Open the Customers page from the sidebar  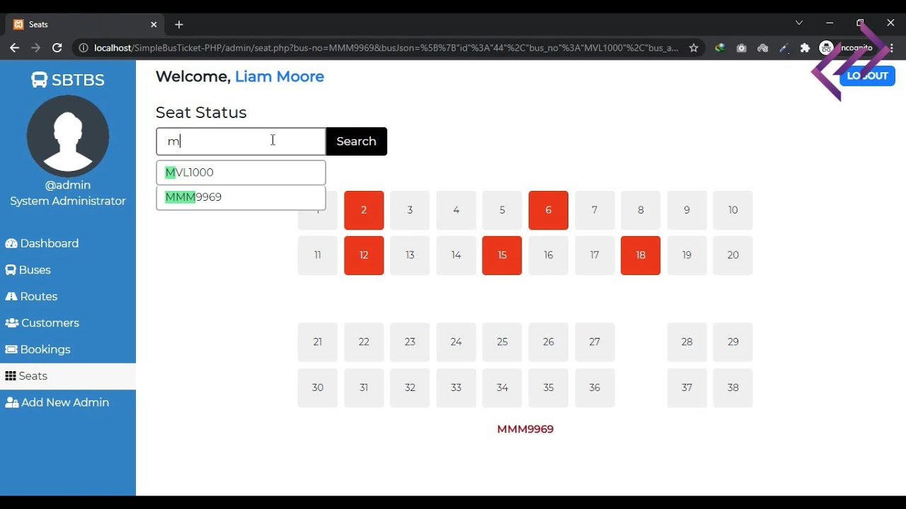coord(68,323)
